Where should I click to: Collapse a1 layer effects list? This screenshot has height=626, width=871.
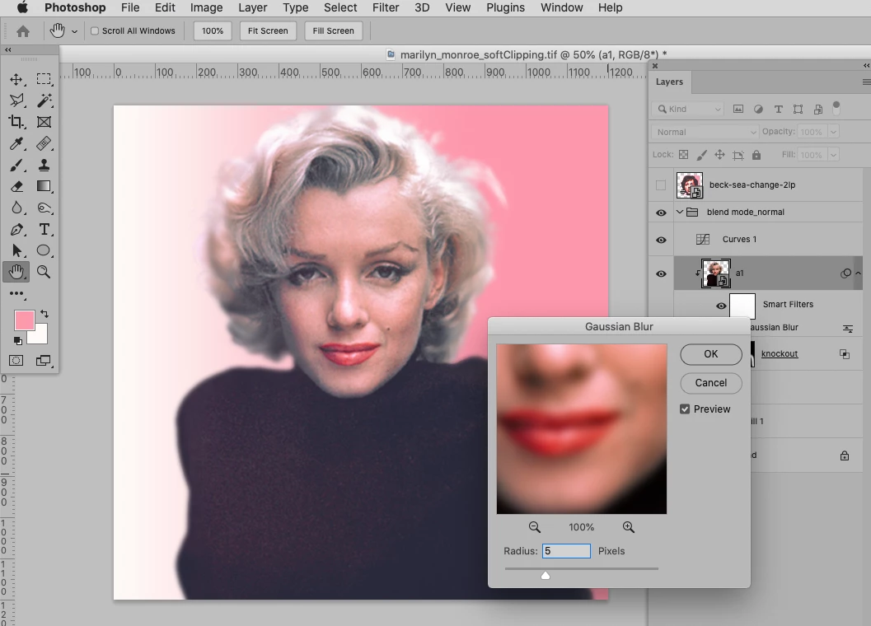pos(859,273)
